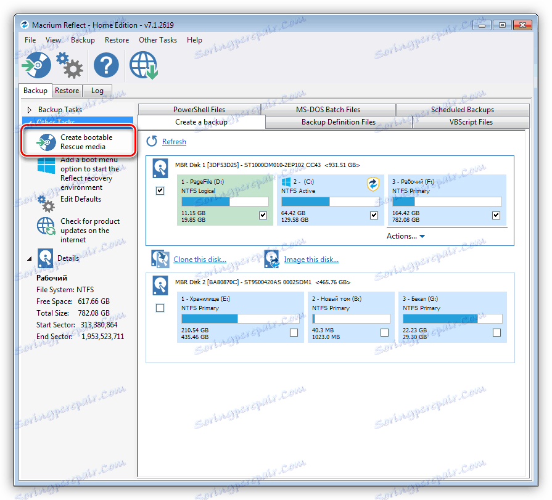The image size is (552, 500).
Task: Click the MBR Disk 2 header text
Action: pos(263,282)
